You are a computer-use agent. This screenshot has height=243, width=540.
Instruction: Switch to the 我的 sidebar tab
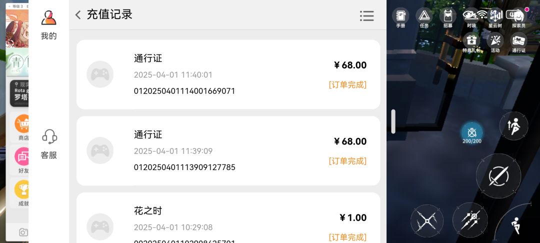pos(49,25)
